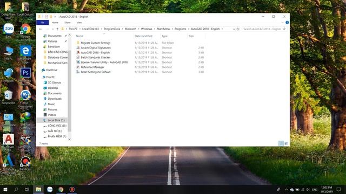The height and width of the screenshot is (194, 346).
Task: Select the This PC desktop icon
Action: click(x=9, y=53)
